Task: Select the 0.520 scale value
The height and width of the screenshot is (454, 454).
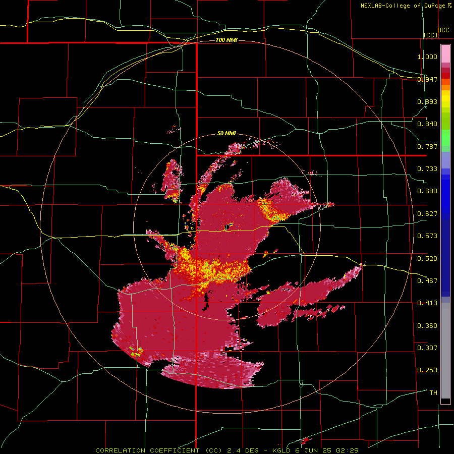Action: click(x=427, y=259)
